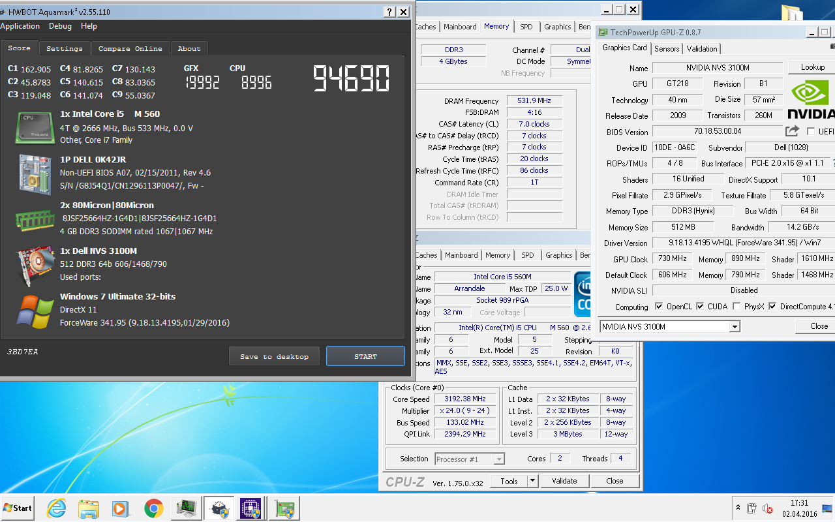Click the RAM module icon beside 80Micron

click(35, 220)
